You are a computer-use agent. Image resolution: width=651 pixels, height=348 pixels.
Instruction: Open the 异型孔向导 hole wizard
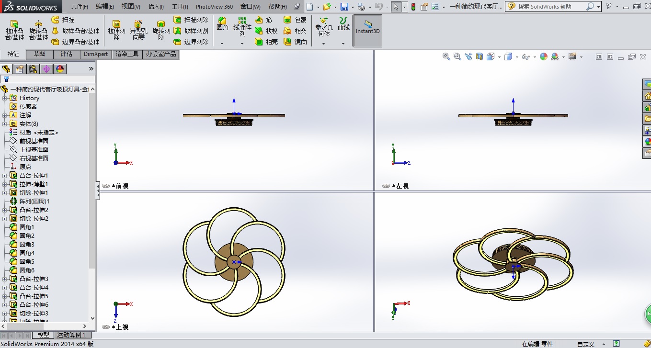(138, 30)
